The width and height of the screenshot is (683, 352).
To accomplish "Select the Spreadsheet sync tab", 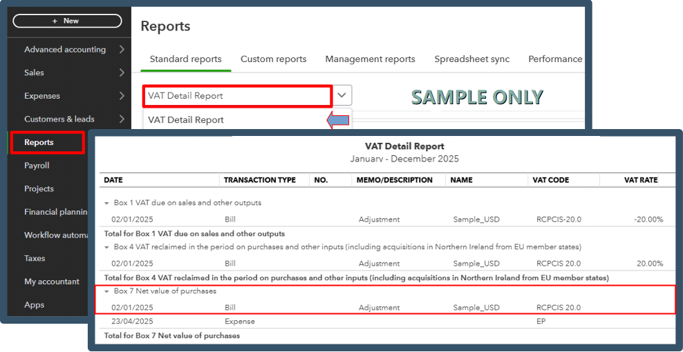I will click(x=471, y=59).
